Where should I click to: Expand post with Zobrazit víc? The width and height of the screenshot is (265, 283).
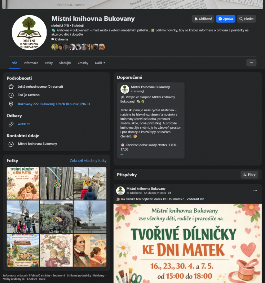(195, 199)
